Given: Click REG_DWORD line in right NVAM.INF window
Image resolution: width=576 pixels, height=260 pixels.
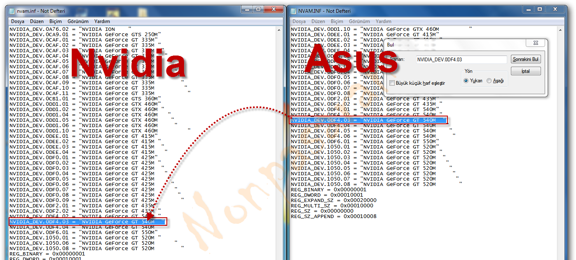Looking at the screenshot, I should (327, 195).
